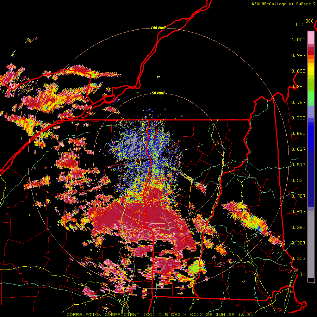Pick the bright green segment of color bar
317x317 pixels.
click(311, 96)
